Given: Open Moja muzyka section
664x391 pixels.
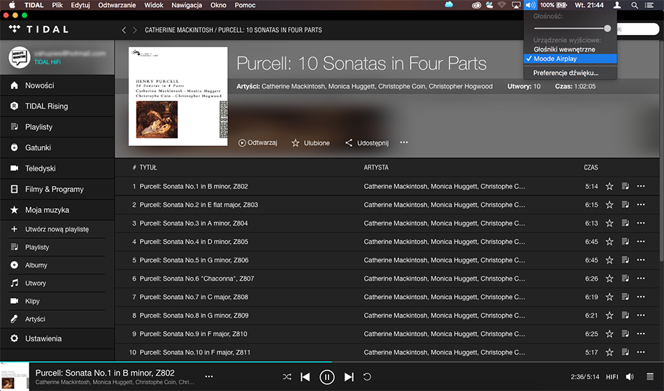Looking at the screenshot, I should (x=57, y=210).
